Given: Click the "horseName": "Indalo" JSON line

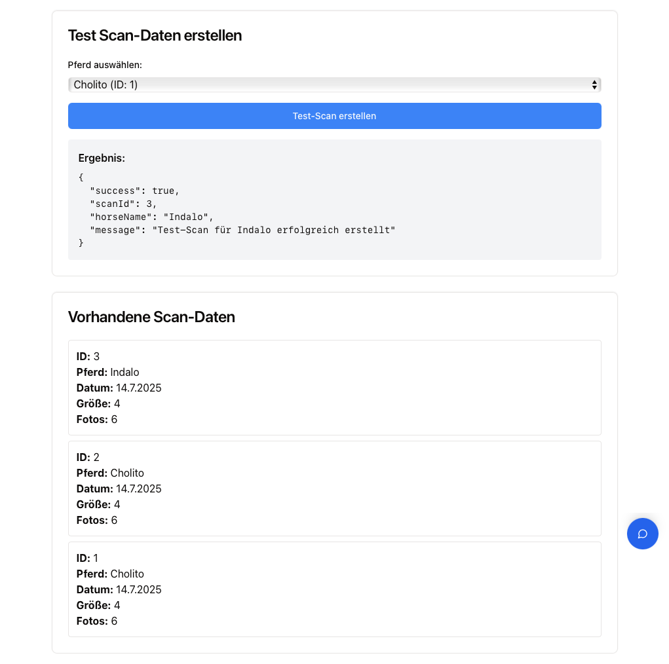Looking at the screenshot, I should click(152, 217).
